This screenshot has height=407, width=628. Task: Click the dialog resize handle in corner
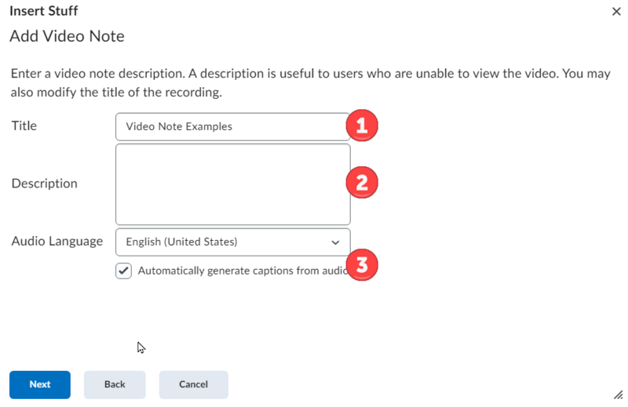tap(616, 394)
